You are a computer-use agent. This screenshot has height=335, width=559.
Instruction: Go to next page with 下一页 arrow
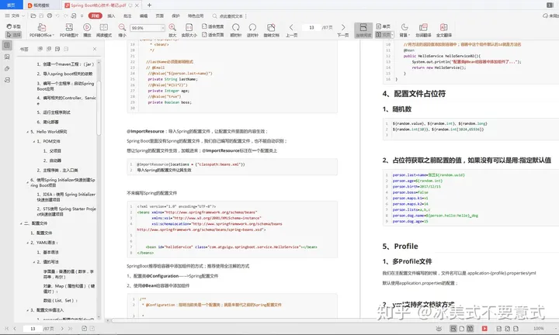click(x=343, y=27)
